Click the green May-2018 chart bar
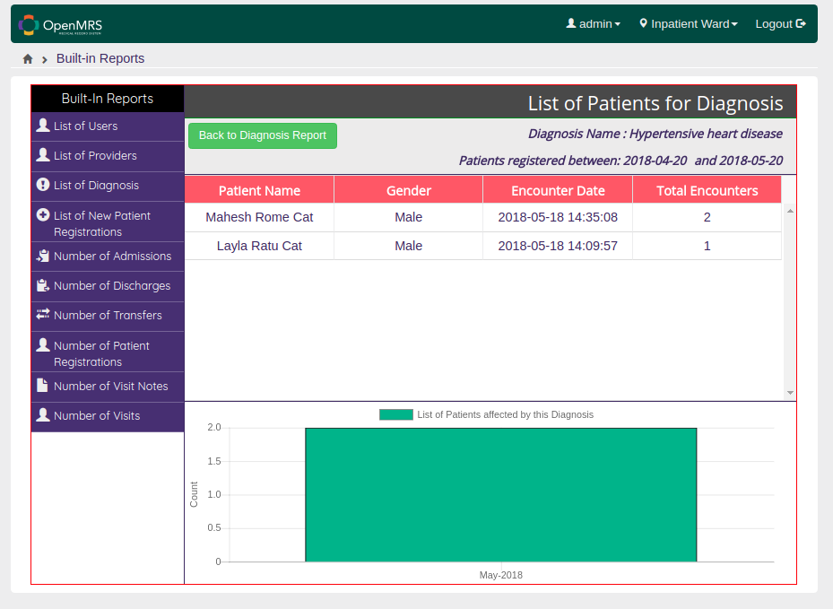The width and height of the screenshot is (833, 609). tap(501, 495)
